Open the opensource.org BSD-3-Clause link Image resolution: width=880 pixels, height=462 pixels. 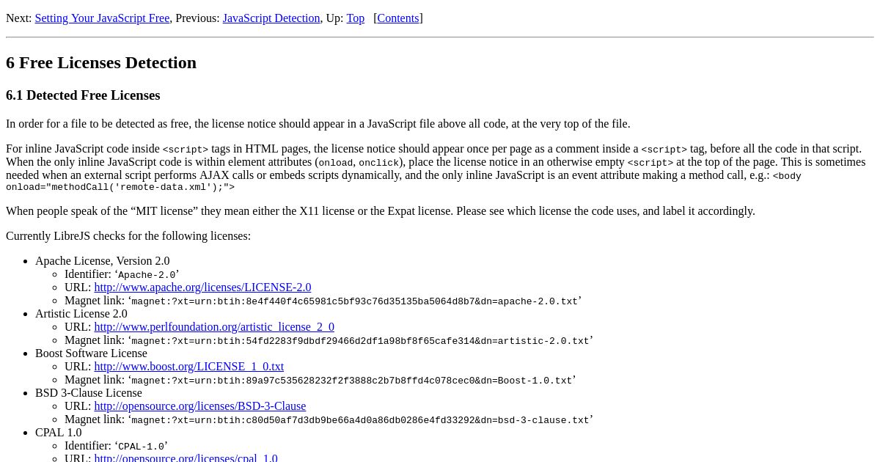(x=200, y=406)
